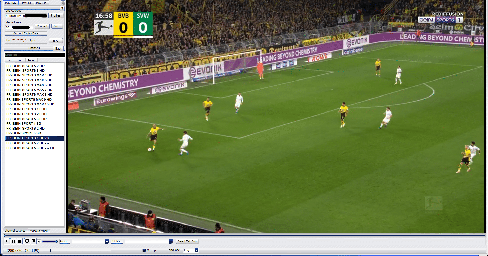Select channel FR- BEIN SPORTS MAX 8 HD
The height and width of the screenshot is (256, 488).
(35, 95)
